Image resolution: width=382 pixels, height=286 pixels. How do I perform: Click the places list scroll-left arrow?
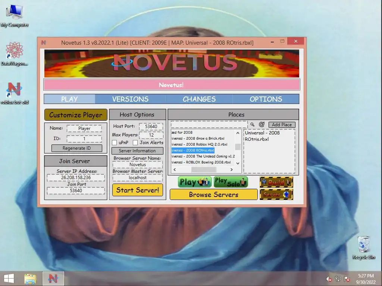point(175,169)
